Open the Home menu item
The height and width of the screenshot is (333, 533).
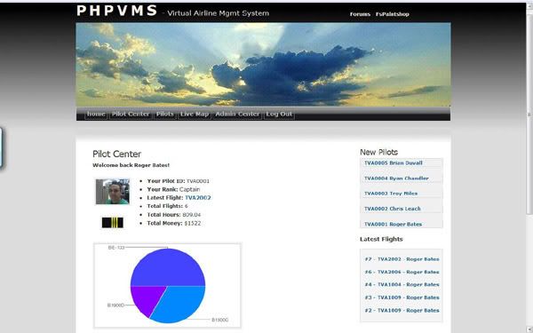tap(96, 115)
